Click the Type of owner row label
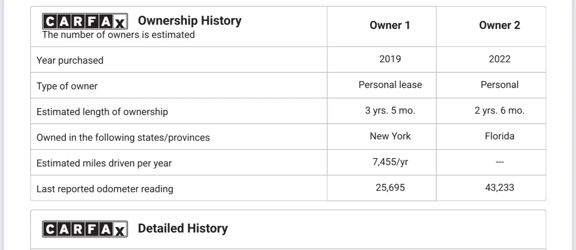Screen dimensions: 576x250 pos(67,86)
